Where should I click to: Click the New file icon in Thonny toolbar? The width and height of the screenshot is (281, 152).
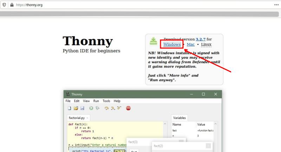pos(70,108)
